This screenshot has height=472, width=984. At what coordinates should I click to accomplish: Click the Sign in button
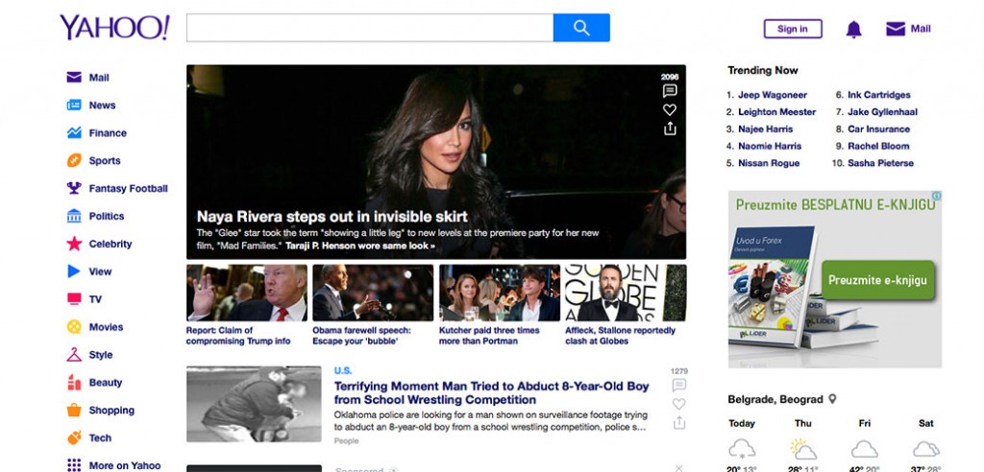[793, 29]
